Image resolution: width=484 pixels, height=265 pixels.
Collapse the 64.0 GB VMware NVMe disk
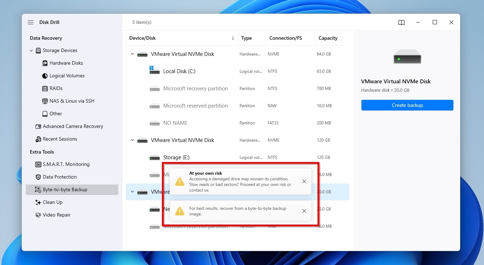(x=132, y=54)
